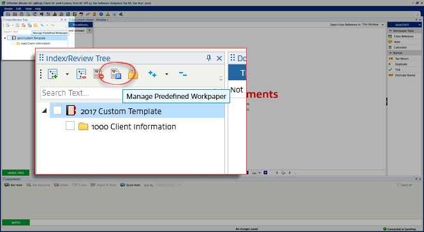Open the Edit menu
This screenshot has width=424, height=232.
(18, 9)
